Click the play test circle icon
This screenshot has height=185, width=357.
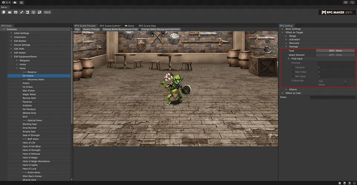pos(33,12)
